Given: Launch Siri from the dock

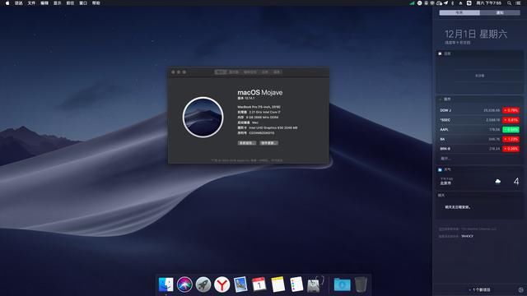Looking at the screenshot, I should [184, 284].
